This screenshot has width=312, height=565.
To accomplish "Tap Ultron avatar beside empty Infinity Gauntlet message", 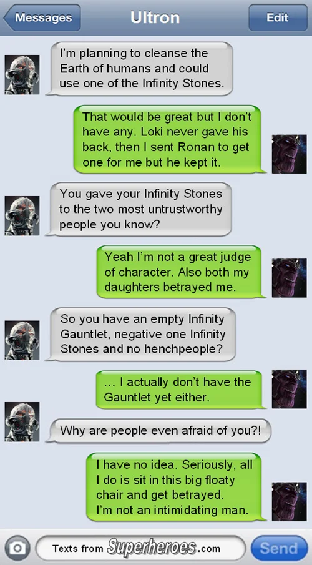I will click(22, 340).
